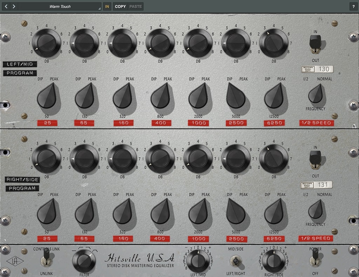The height and width of the screenshot is (277, 359).
Task: Adjust Left/Mid 65 Hz DB gain knob
Action: 84,43
